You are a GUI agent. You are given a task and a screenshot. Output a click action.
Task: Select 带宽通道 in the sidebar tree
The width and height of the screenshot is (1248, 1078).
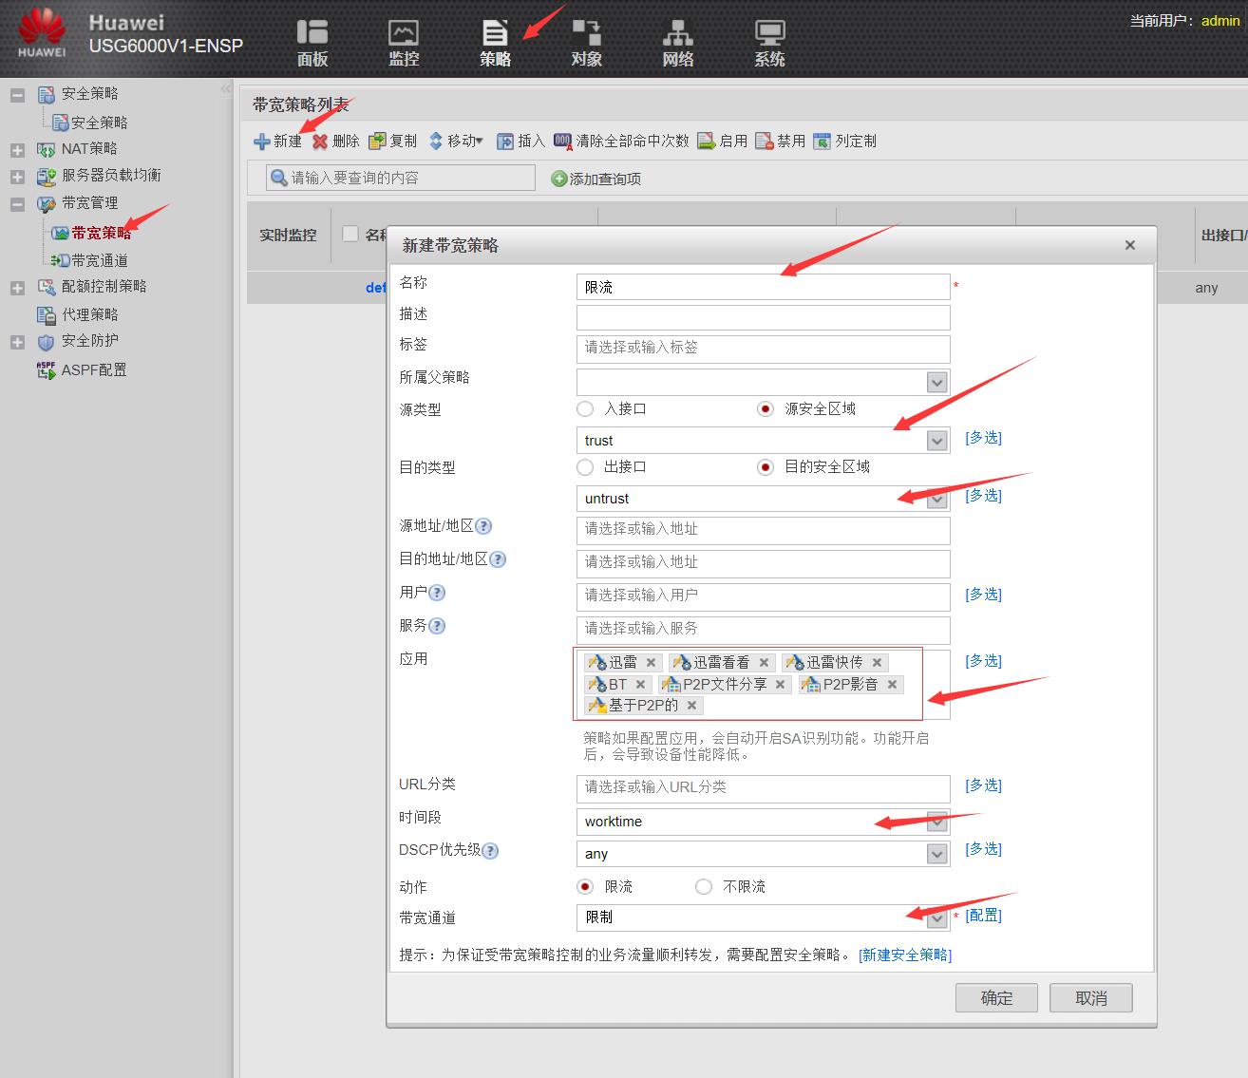(99, 259)
